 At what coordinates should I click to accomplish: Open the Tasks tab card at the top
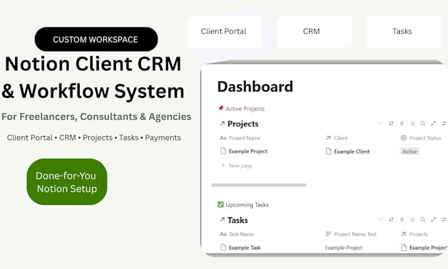pos(404,32)
